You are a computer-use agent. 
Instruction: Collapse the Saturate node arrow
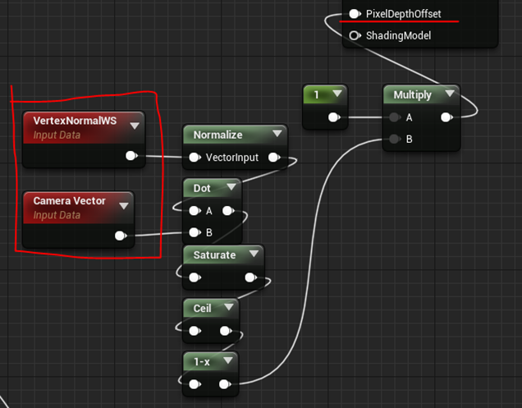coord(254,254)
